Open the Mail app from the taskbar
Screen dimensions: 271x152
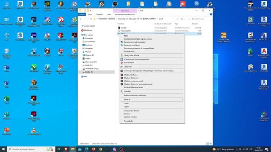coord(80,149)
